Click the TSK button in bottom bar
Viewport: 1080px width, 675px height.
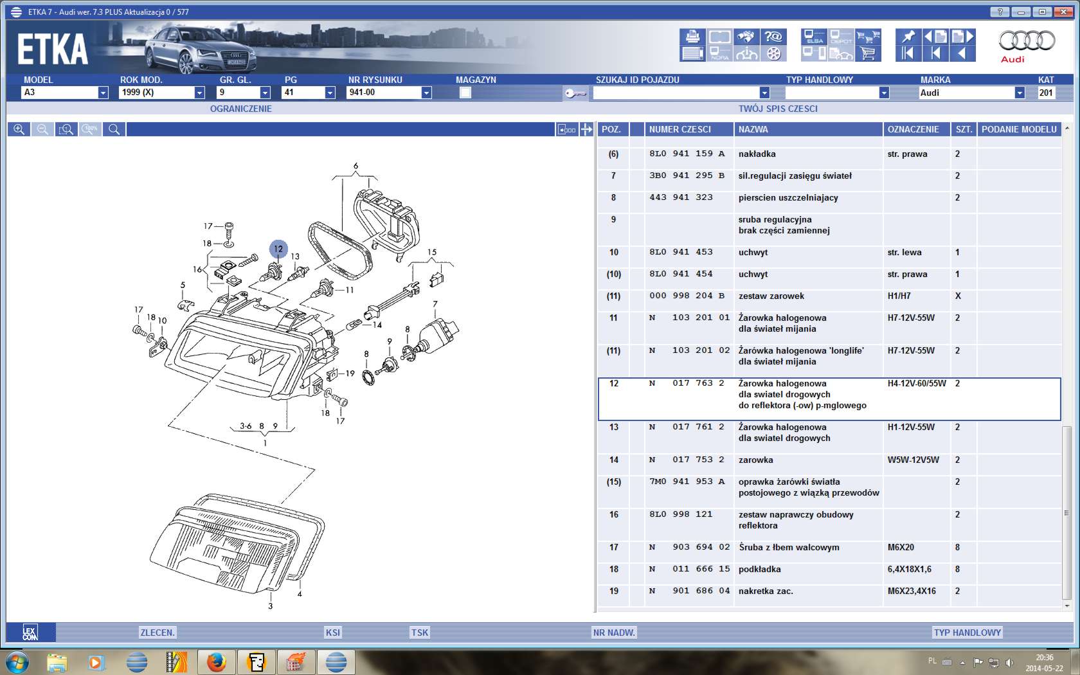pyautogui.click(x=420, y=633)
